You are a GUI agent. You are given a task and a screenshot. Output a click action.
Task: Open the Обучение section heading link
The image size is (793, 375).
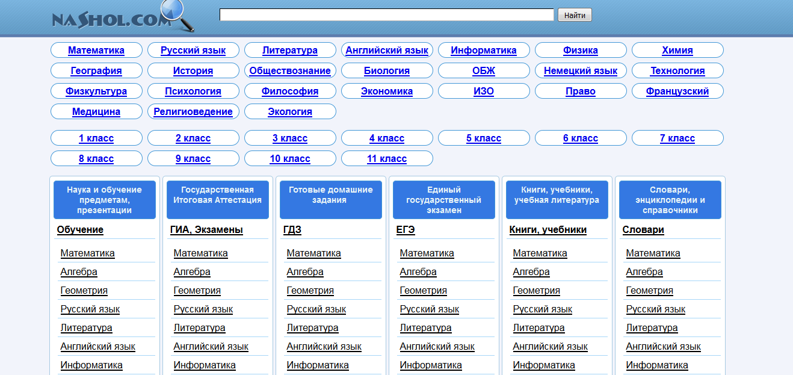click(80, 230)
